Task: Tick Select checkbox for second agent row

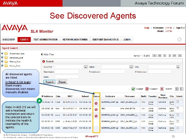Action: pos(177,108)
